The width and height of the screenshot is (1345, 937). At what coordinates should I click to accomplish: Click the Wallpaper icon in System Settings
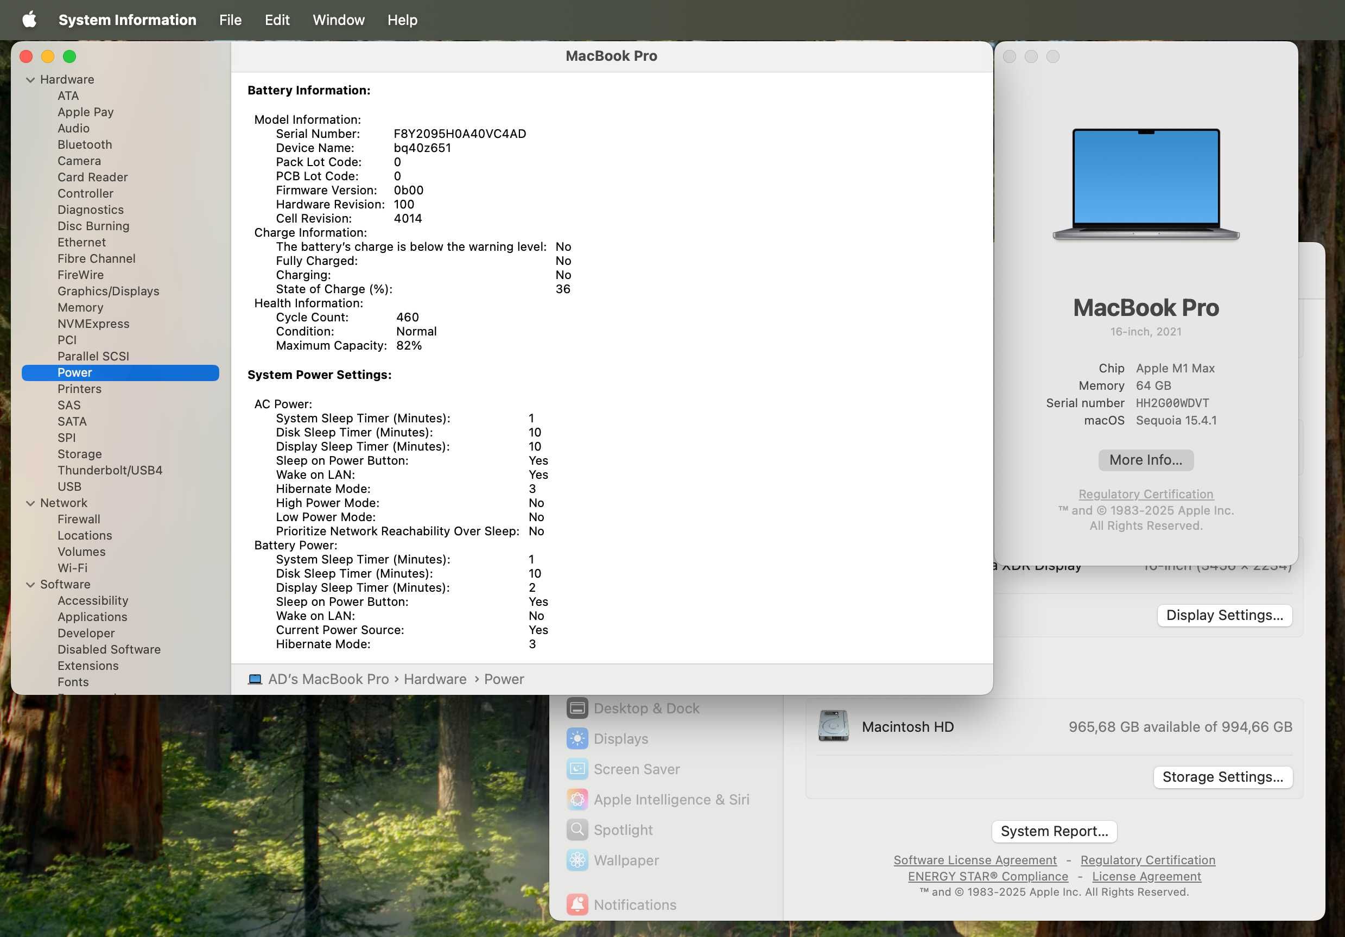(x=577, y=860)
